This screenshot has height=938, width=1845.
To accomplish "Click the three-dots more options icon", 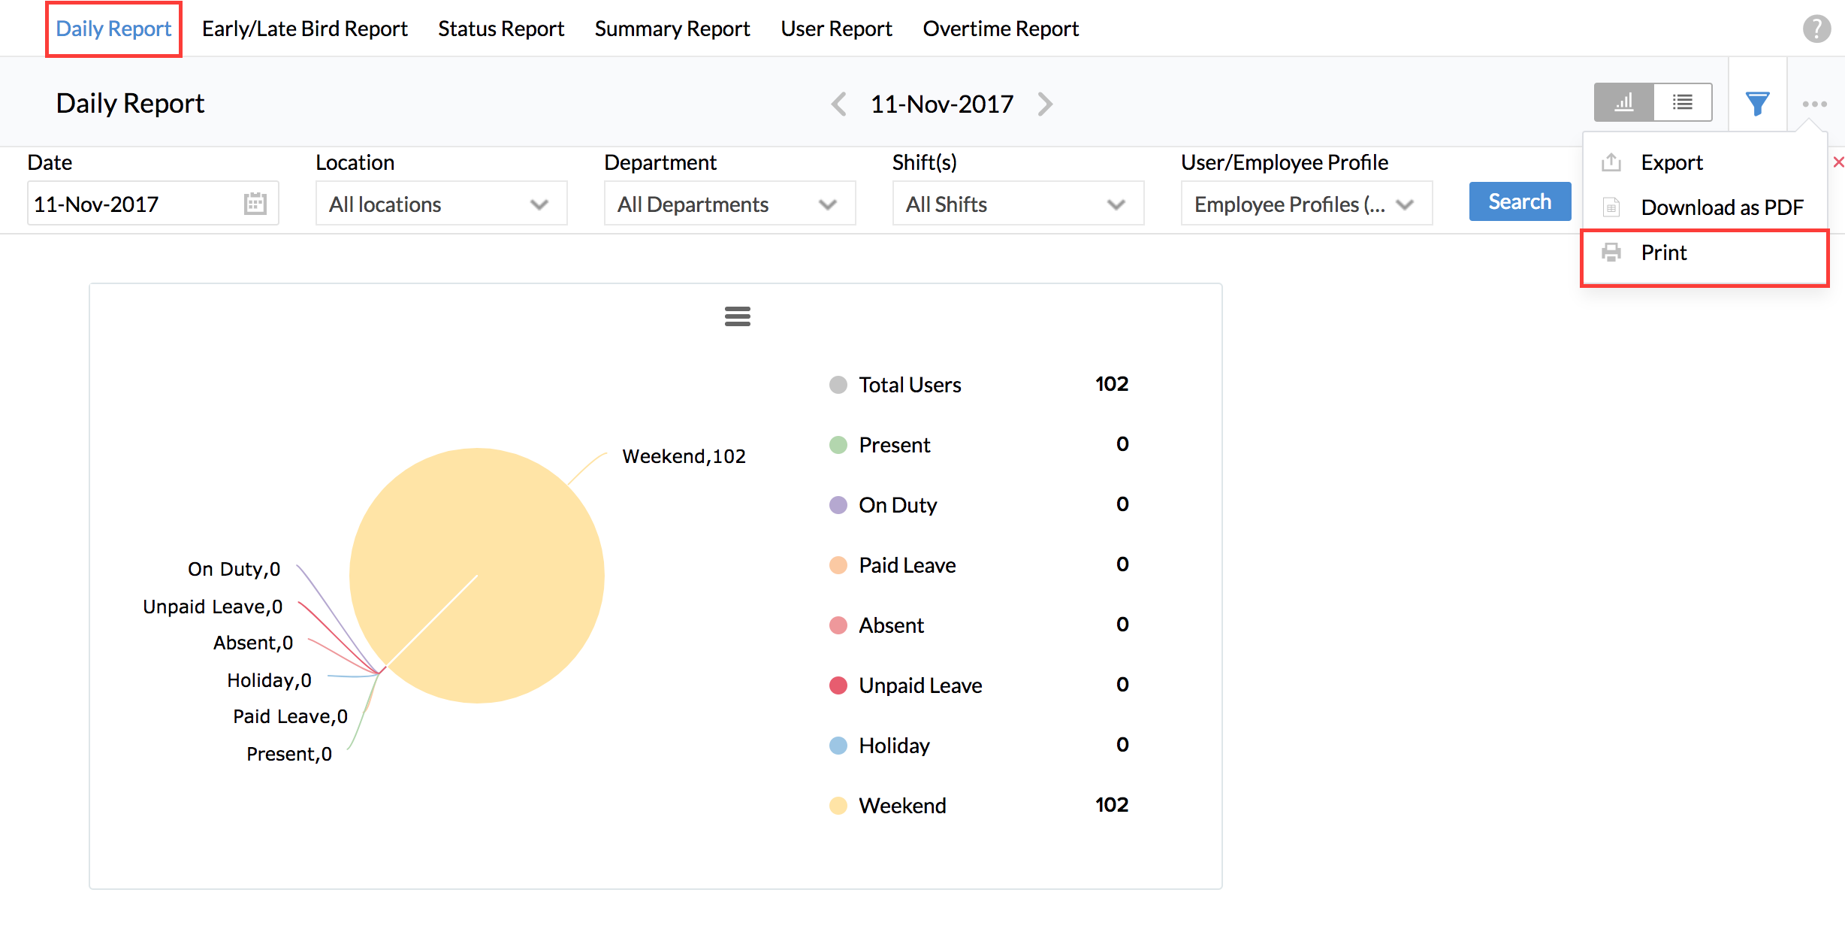I will click(x=1814, y=104).
